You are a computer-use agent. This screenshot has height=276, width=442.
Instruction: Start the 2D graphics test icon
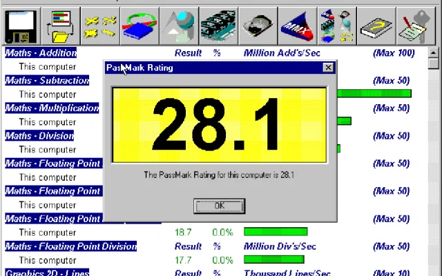[139, 26]
